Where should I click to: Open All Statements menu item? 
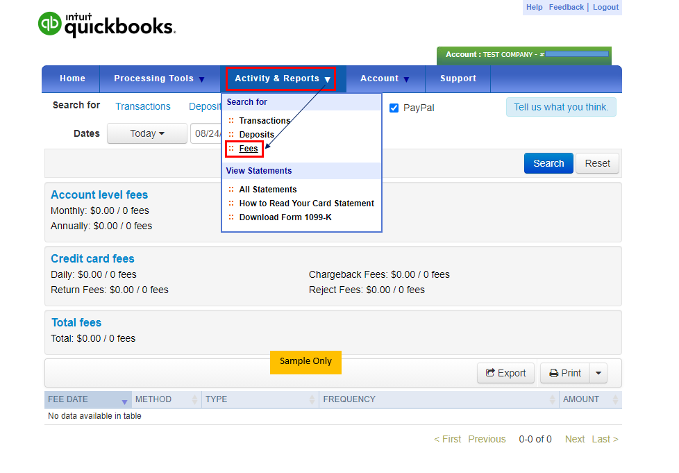coord(267,190)
